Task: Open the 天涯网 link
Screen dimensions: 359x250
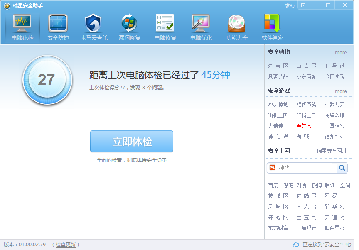Action: (x=334, y=218)
